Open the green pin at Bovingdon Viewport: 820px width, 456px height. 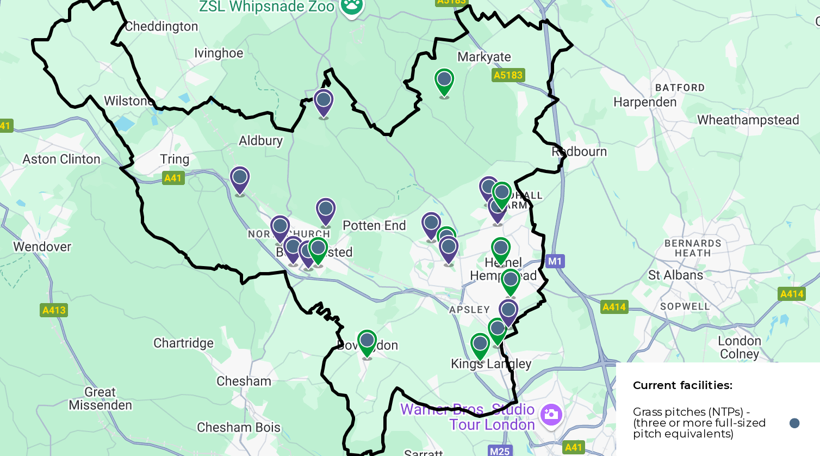367,343
